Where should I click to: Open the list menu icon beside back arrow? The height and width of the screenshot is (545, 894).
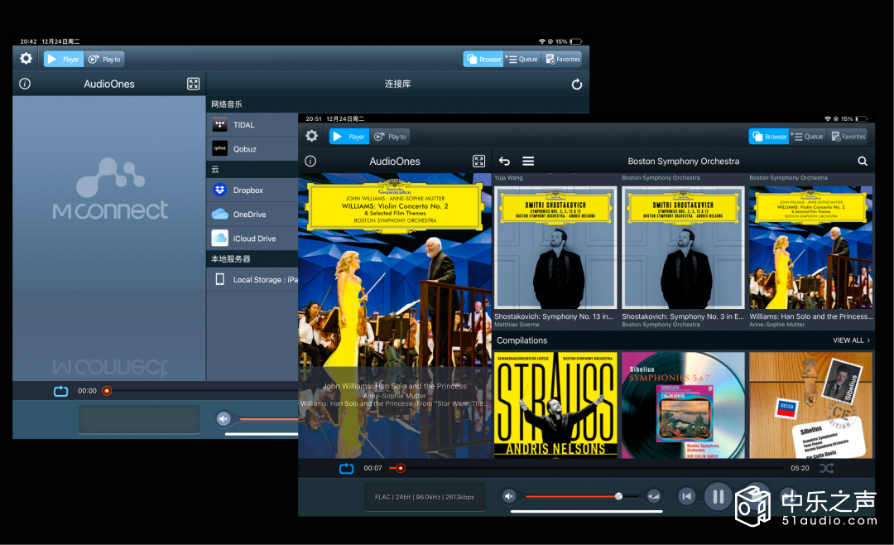click(528, 161)
